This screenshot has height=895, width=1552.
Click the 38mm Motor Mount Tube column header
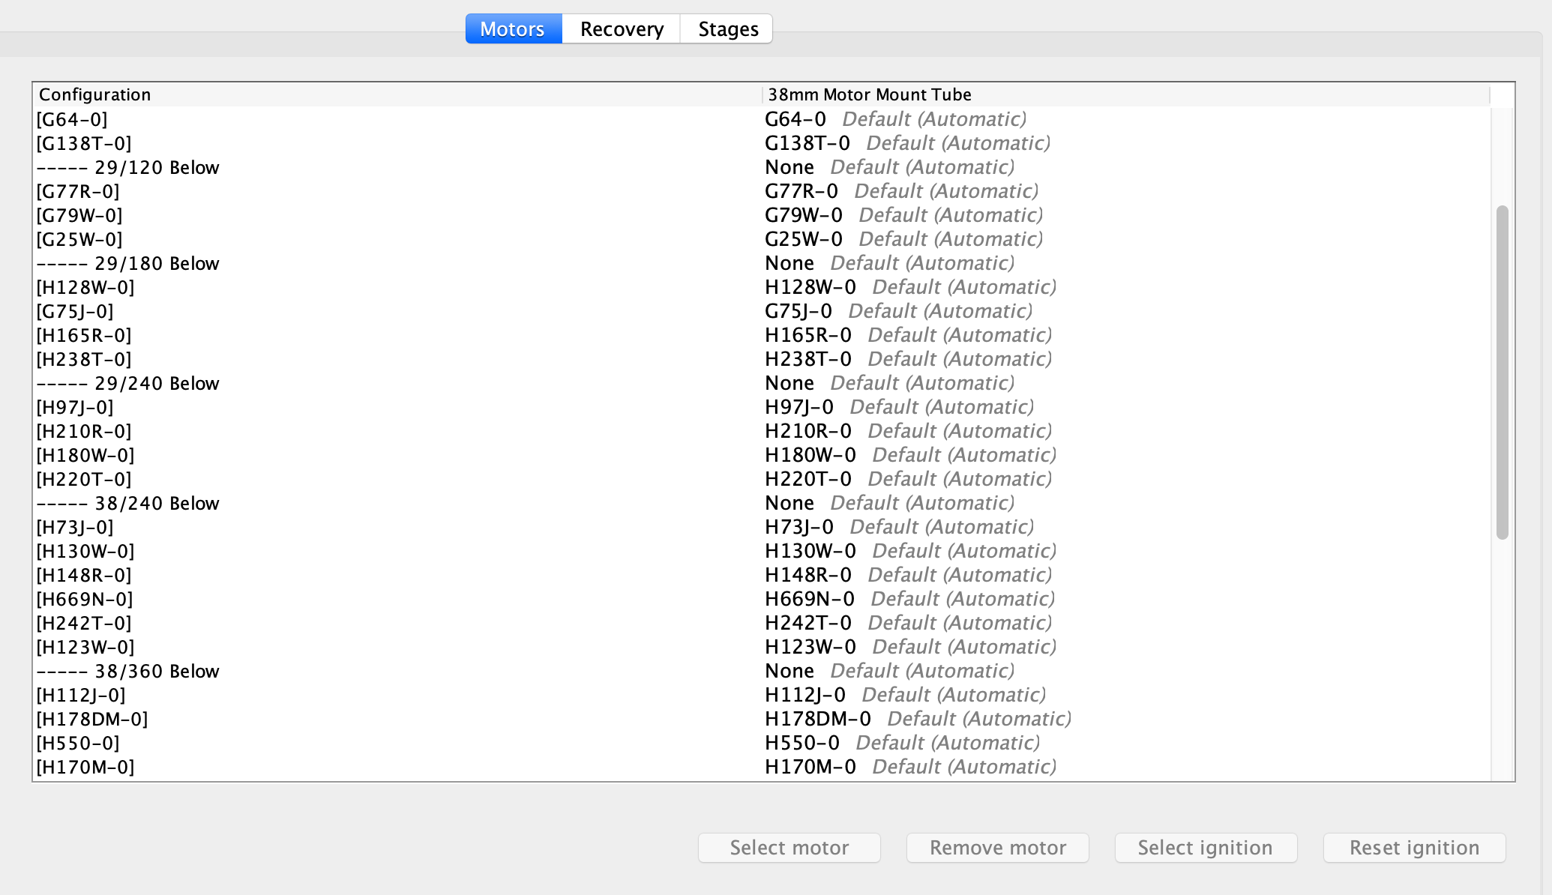[x=868, y=94]
